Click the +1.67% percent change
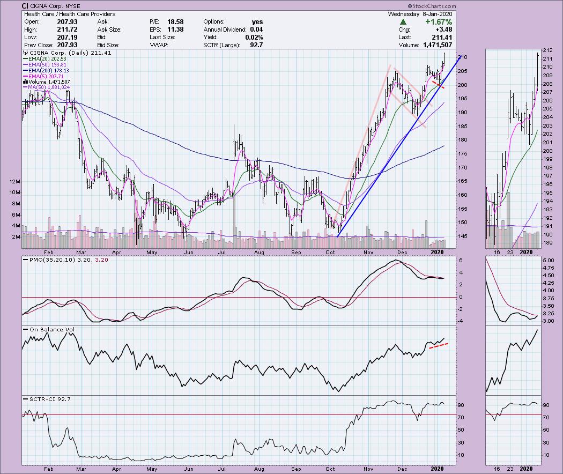 tap(439, 22)
